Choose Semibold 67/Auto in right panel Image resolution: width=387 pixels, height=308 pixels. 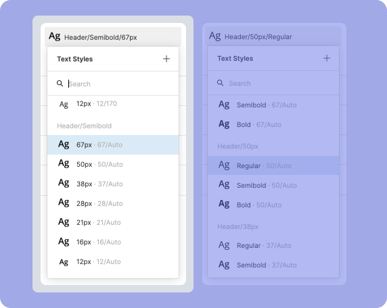coord(273,105)
